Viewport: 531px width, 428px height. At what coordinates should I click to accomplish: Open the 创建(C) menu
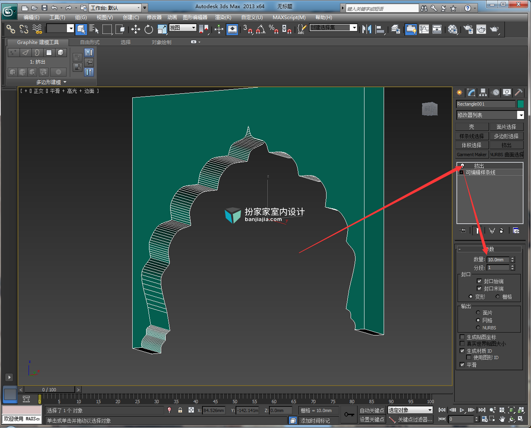pyautogui.click(x=131, y=17)
